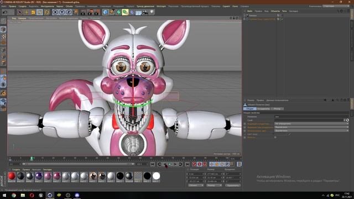Open the MoGraph main menu
The height and width of the screenshot is (199, 354).
[x=161, y=6]
